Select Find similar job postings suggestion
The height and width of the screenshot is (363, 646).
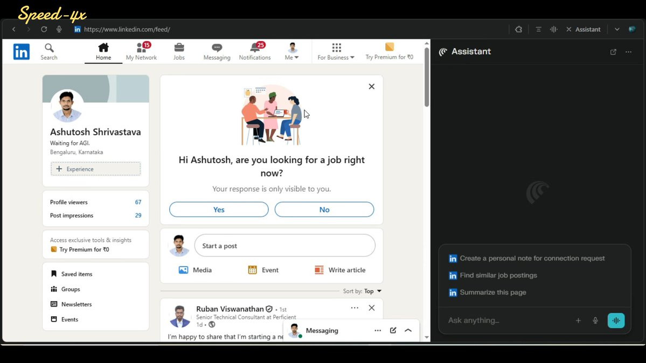(493, 275)
